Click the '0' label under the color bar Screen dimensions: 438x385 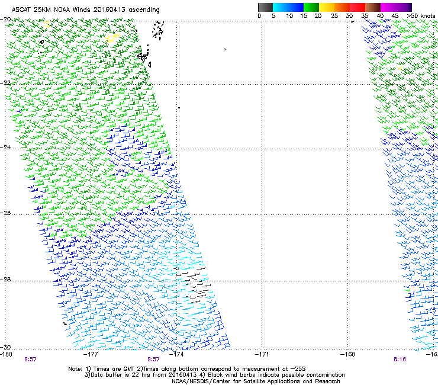coord(259,16)
